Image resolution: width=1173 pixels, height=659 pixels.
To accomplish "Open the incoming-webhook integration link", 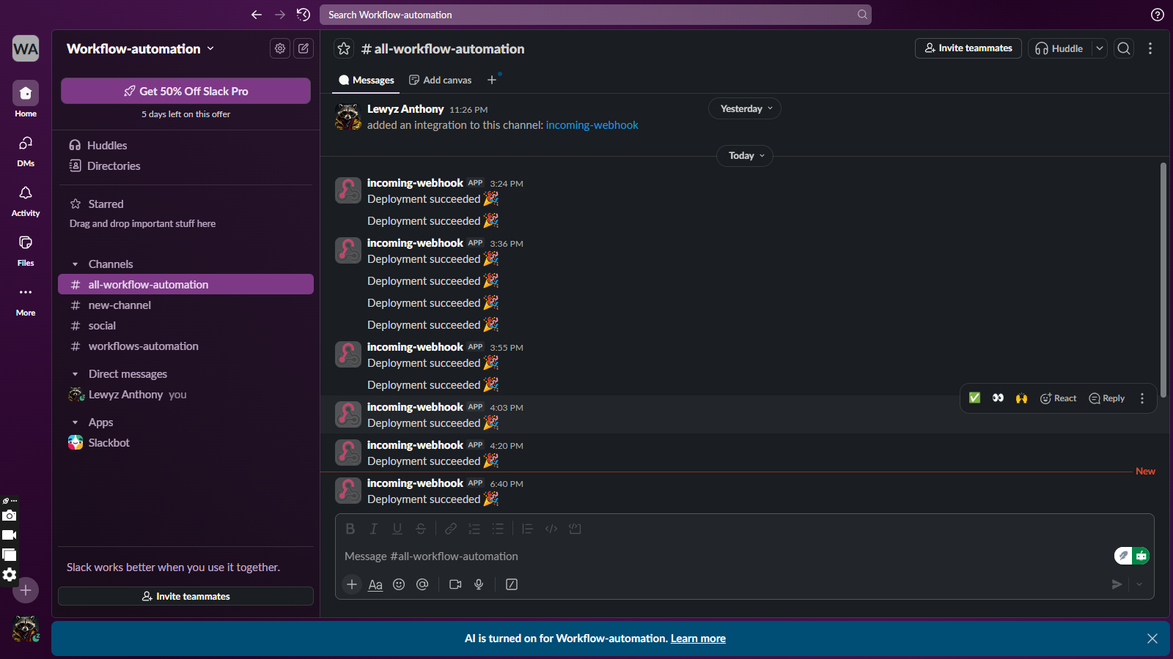I will click(592, 125).
